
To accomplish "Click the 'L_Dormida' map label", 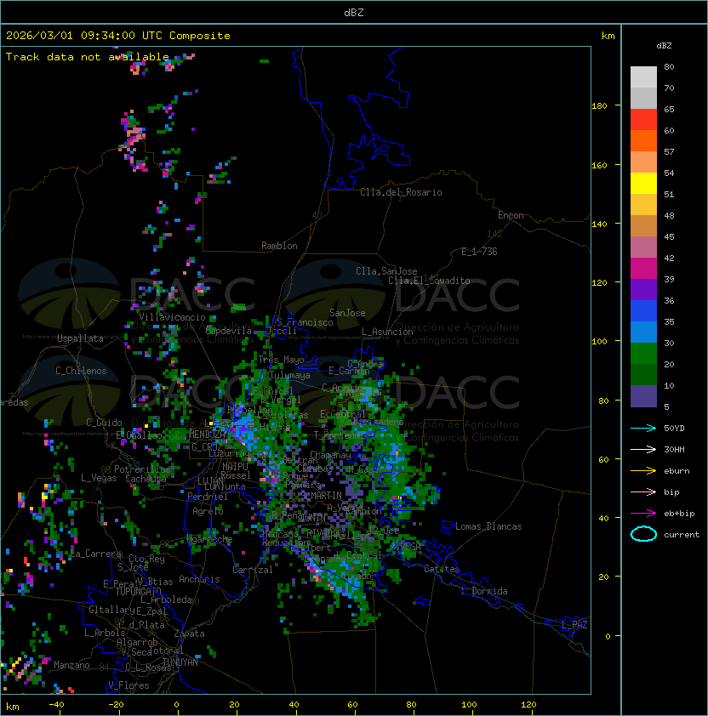I will tap(484, 591).
